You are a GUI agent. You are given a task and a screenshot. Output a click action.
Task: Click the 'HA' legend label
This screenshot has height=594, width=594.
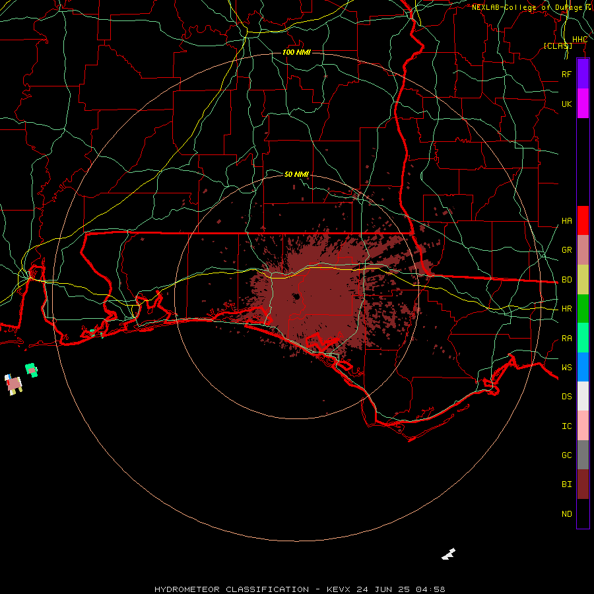pyautogui.click(x=566, y=221)
